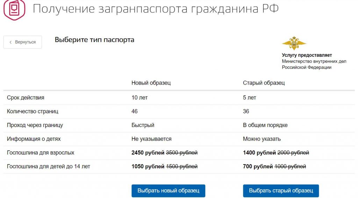Click the back chevron arrow icon
This screenshot has width=358, height=198.
coord(10,42)
